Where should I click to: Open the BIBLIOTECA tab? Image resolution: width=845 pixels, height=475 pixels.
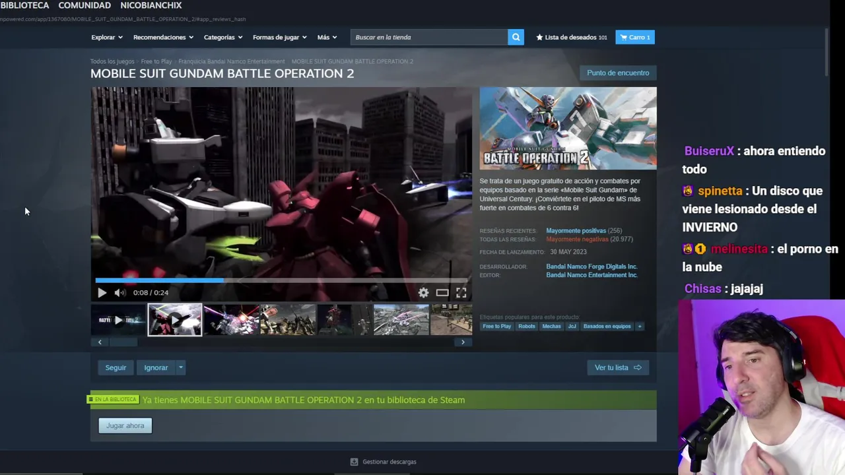pyautogui.click(x=25, y=5)
